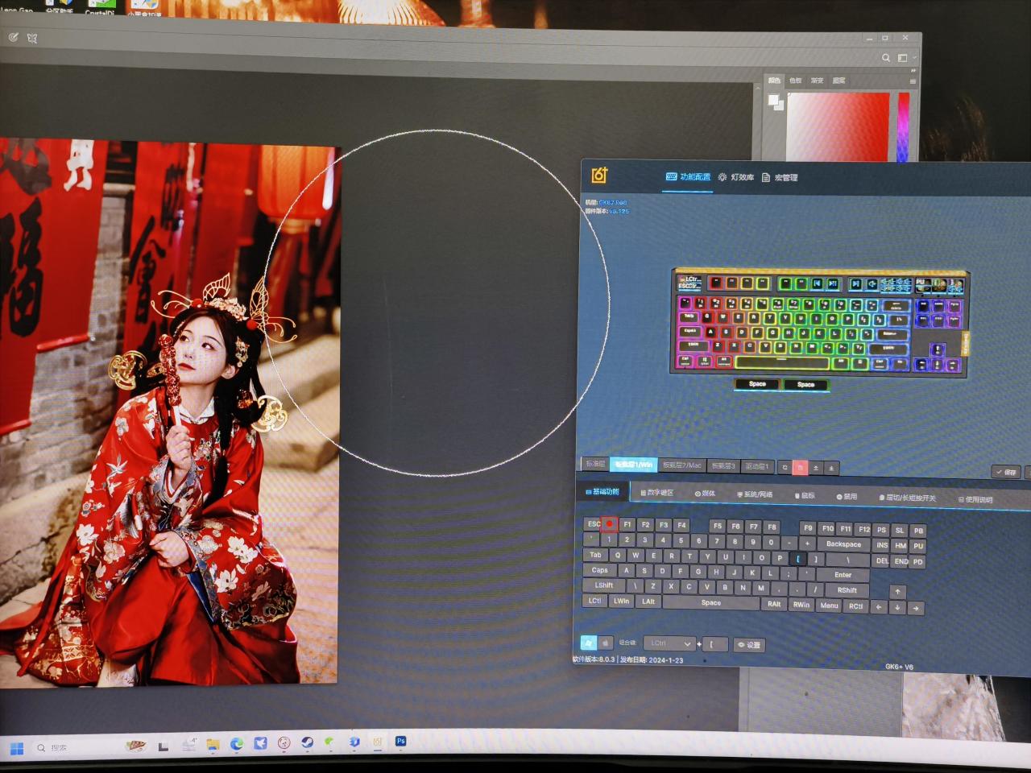Open the Windows Start menu

click(x=16, y=748)
